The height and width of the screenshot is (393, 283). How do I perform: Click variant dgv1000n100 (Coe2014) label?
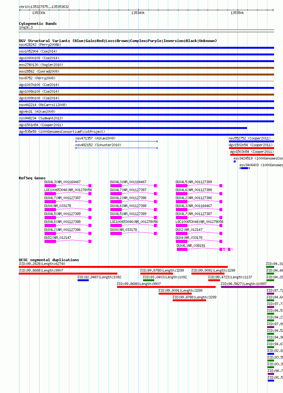pos(39,58)
